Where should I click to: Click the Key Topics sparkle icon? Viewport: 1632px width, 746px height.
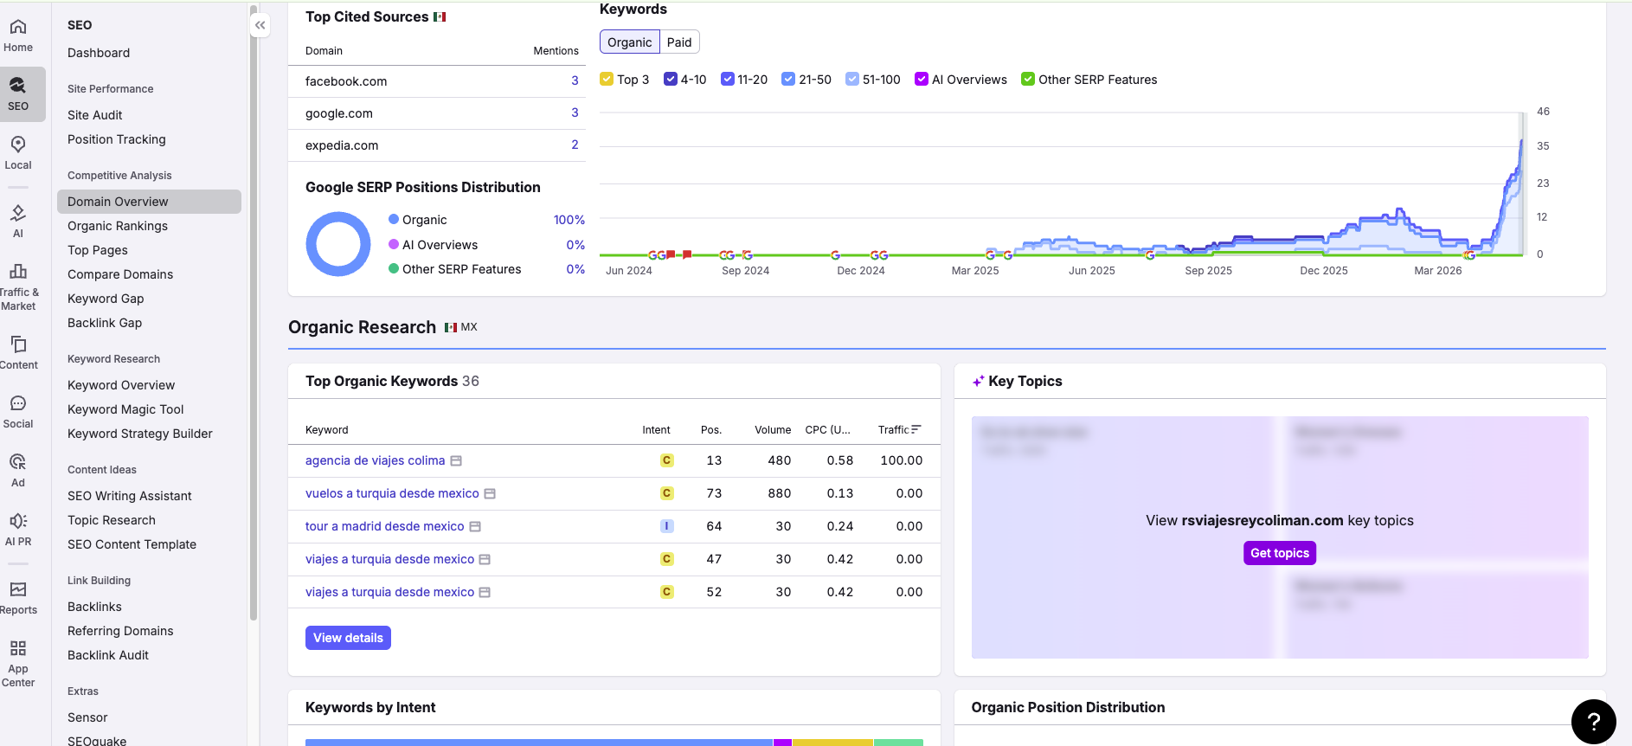point(979,382)
